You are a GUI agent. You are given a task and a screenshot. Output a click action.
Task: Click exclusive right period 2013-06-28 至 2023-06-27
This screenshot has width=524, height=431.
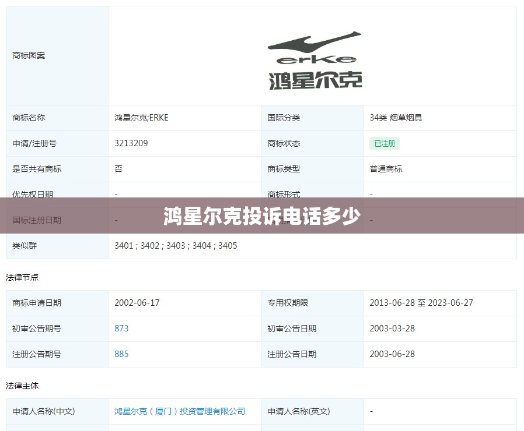(x=421, y=303)
